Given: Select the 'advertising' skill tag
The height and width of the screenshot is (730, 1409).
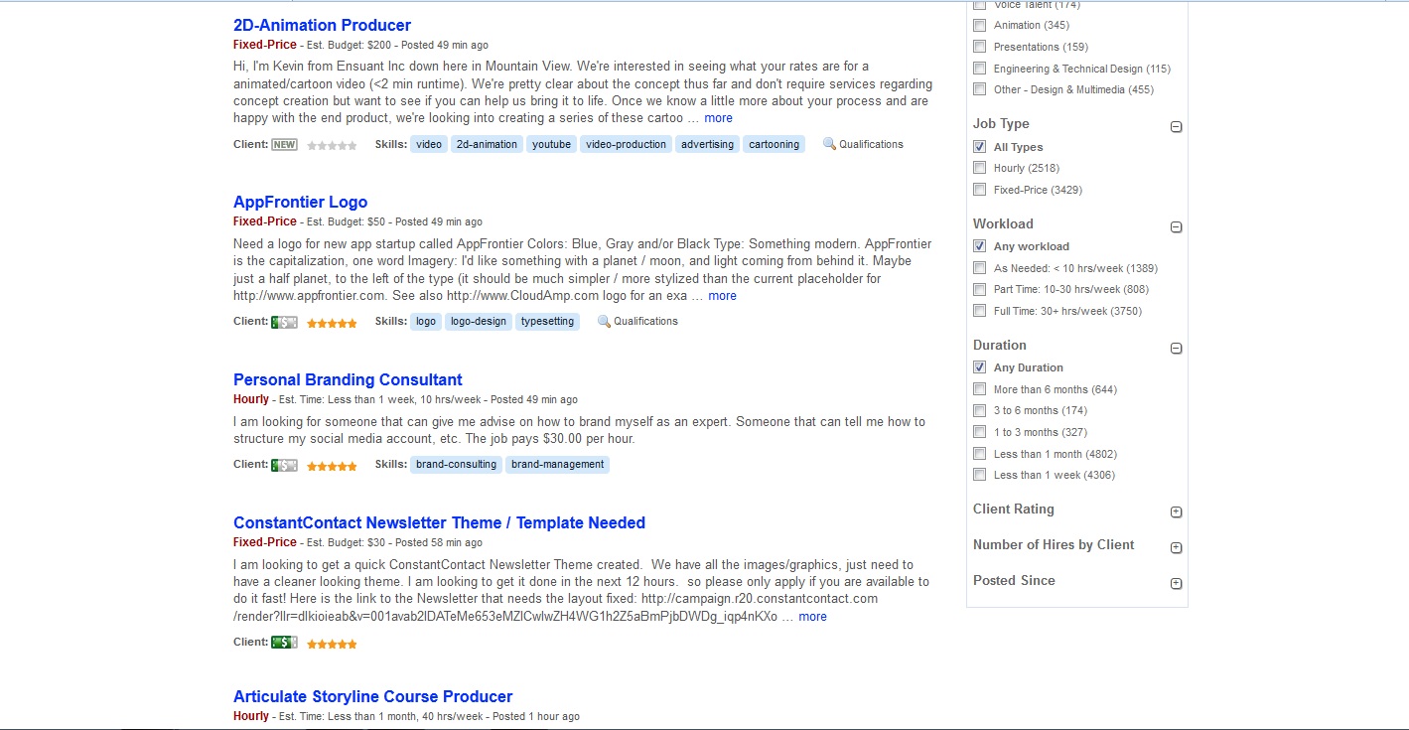Looking at the screenshot, I should pos(708,145).
